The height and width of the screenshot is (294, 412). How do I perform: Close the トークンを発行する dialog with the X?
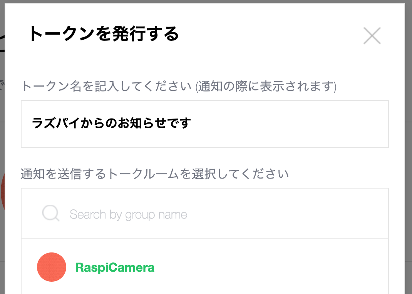click(372, 36)
